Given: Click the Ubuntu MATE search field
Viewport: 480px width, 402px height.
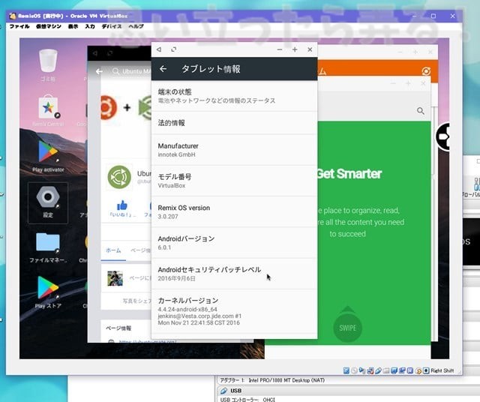Looking at the screenshot, I should (x=132, y=71).
